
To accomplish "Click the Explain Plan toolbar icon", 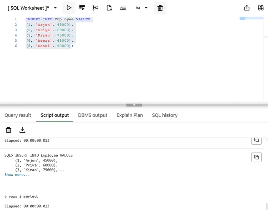I will 95,8.
